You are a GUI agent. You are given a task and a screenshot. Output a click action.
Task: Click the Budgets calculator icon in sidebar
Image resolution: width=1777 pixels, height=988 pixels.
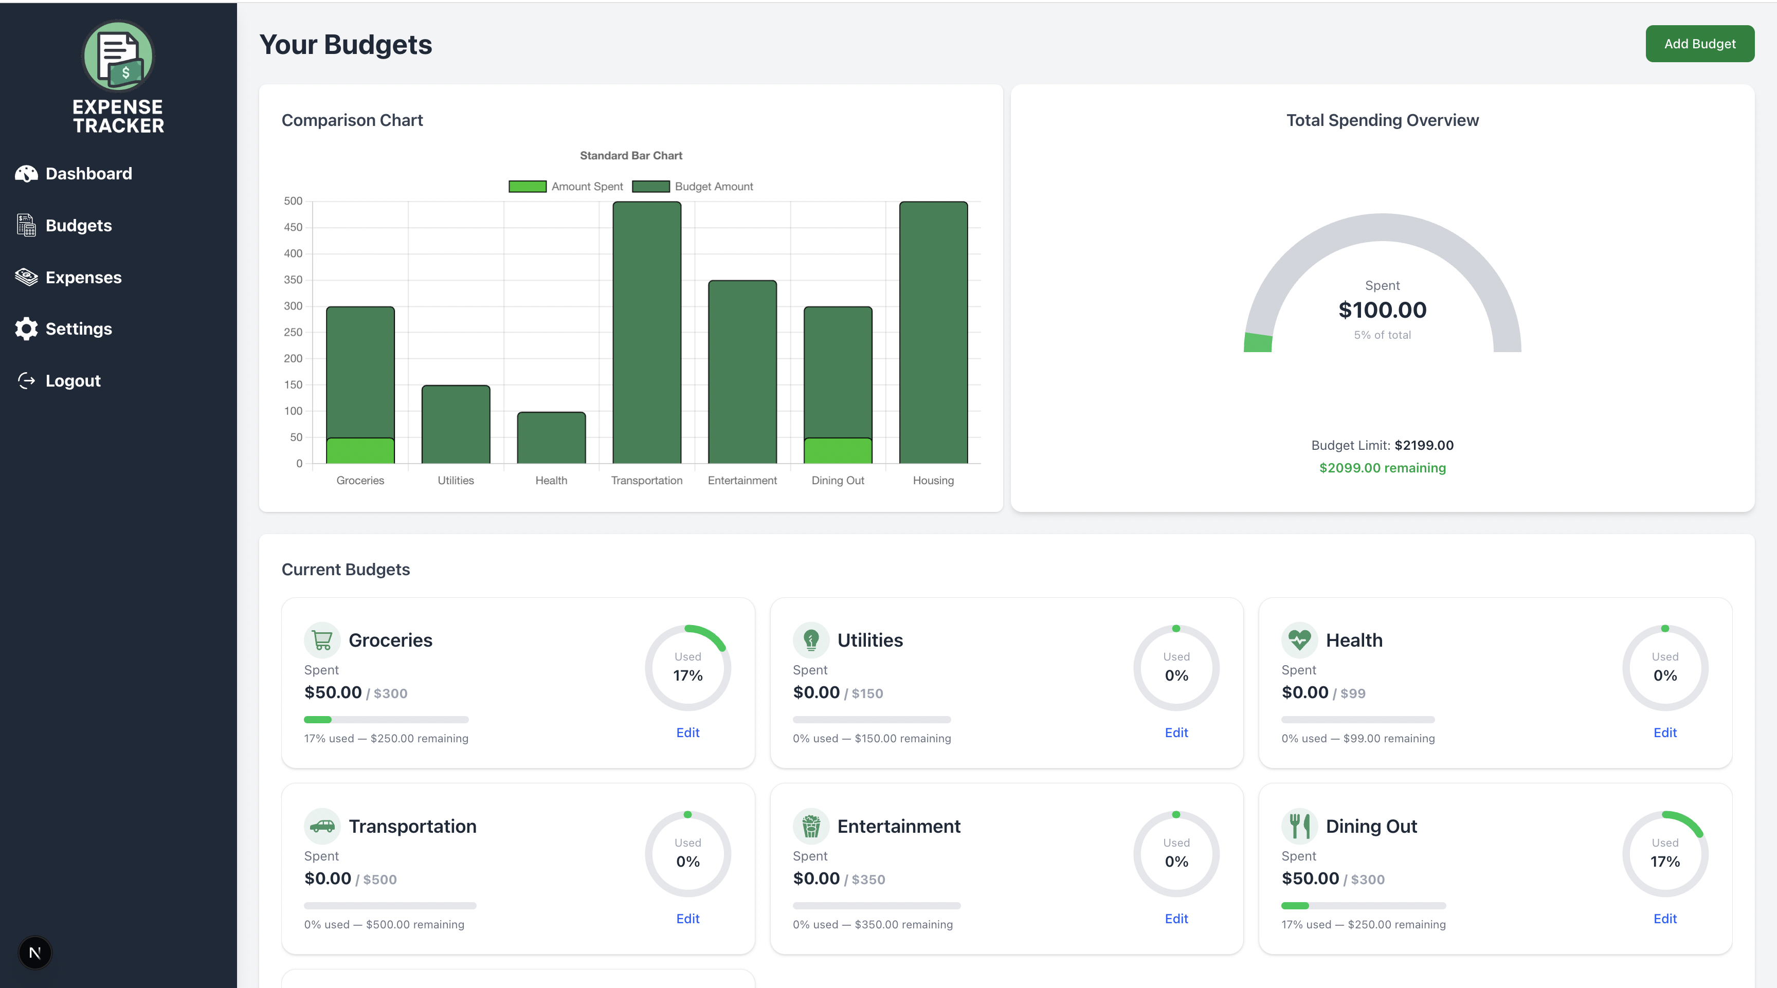click(26, 226)
